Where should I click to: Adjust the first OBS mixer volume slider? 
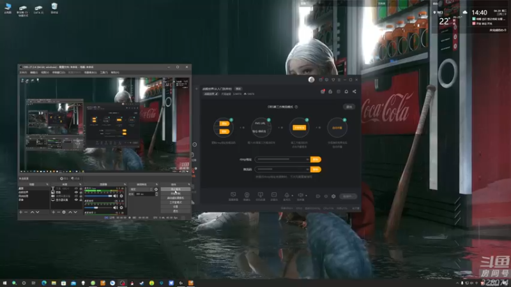click(x=98, y=196)
